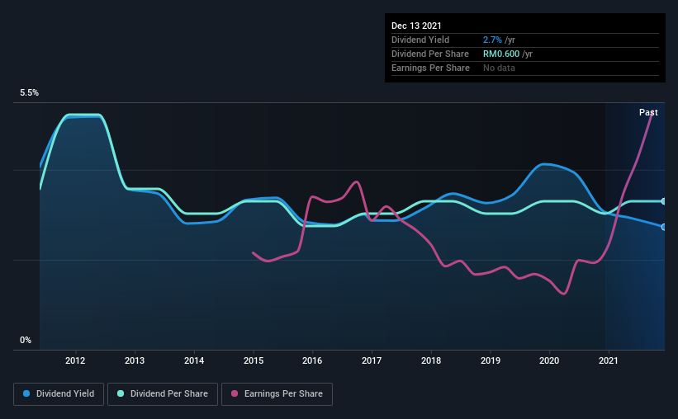678x419 pixels.
Task: Click the 'Dec 13 2021' tooltip date header
Action: point(416,26)
